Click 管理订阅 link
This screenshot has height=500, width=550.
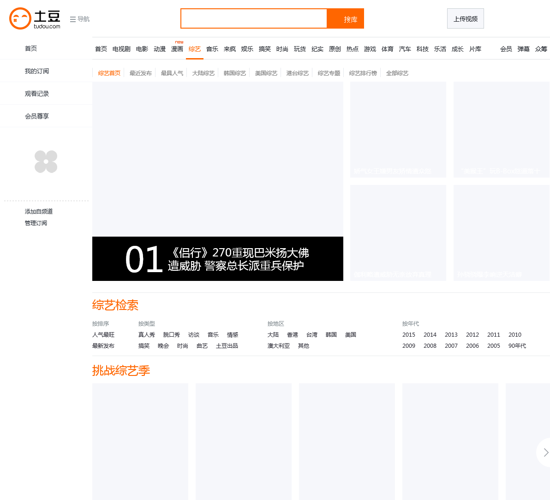(36, 223)
